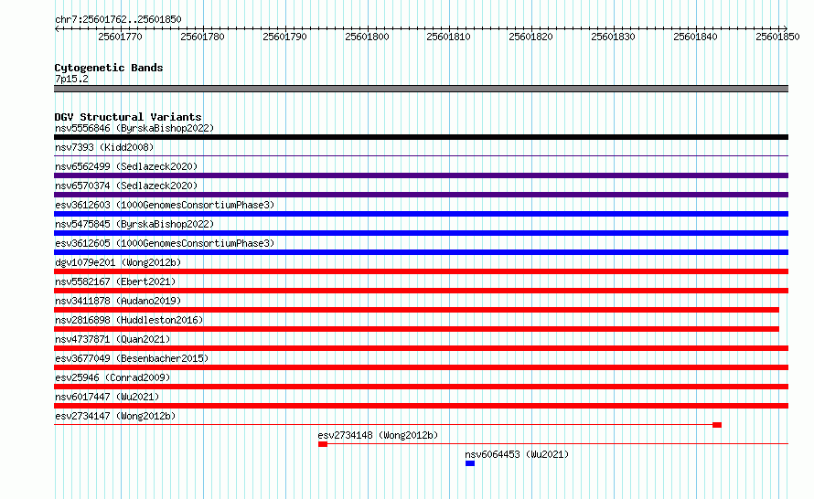Click the nsv5556846 (ByrskaBishop2022) label

click(134, 128)
